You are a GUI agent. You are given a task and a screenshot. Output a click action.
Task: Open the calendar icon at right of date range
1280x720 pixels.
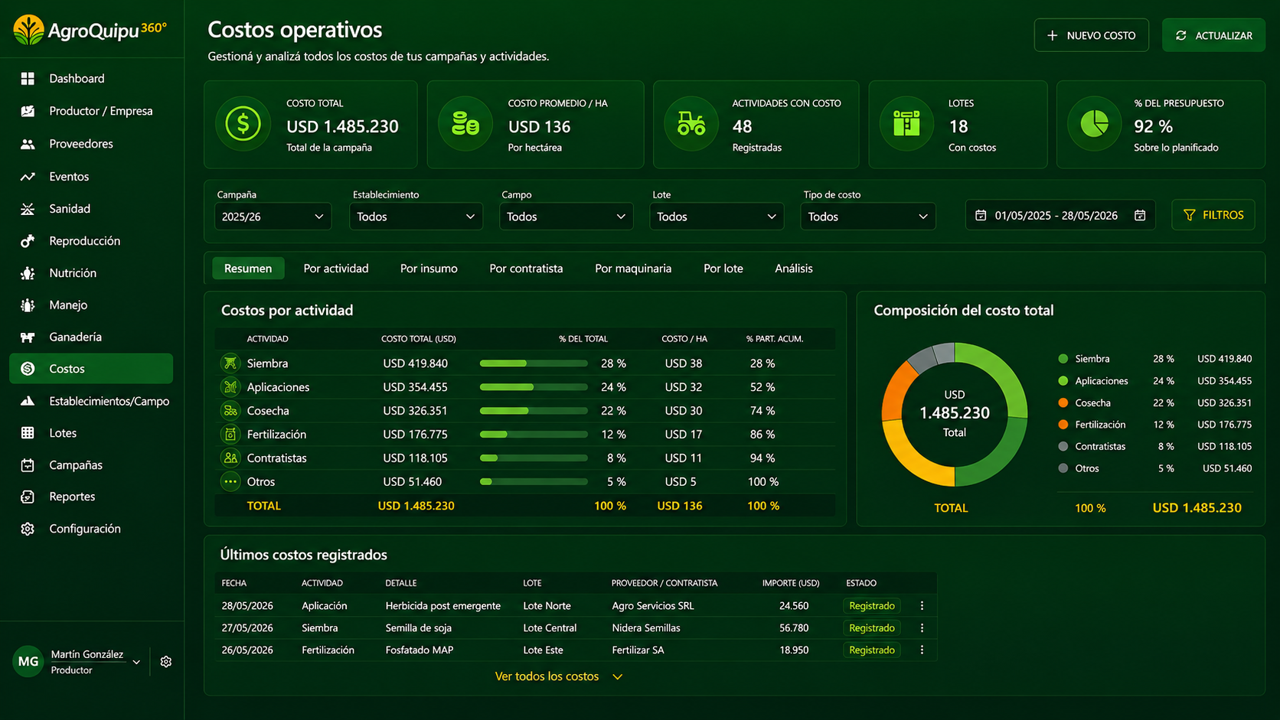1140,216
